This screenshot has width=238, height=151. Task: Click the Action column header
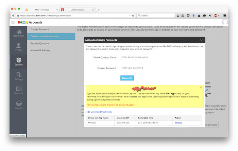(178, 118)
